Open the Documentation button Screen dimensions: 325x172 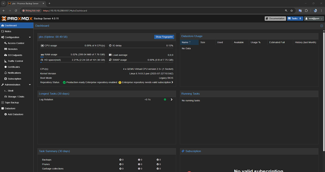(x=275, y=19)
